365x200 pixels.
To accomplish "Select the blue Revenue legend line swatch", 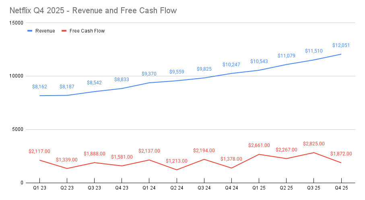I will [30, 31].
